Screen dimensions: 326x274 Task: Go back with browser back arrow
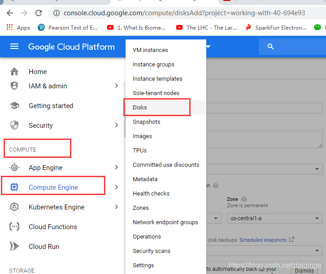pyautogui.click(x=10, y=13)
